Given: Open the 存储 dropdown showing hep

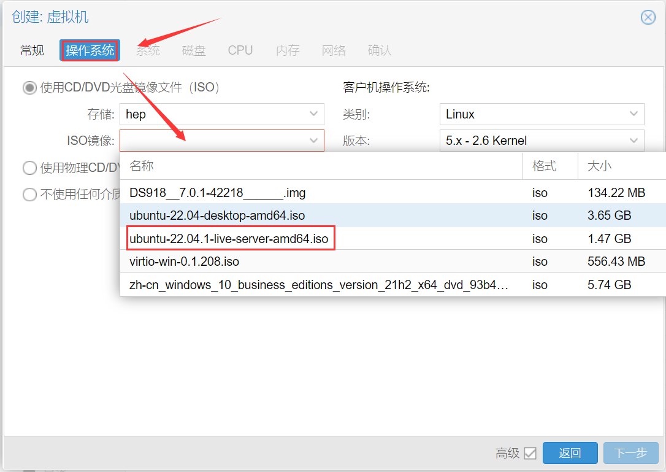Looking at the screenshot, I should pyautogui.click(x=222, y=114).
